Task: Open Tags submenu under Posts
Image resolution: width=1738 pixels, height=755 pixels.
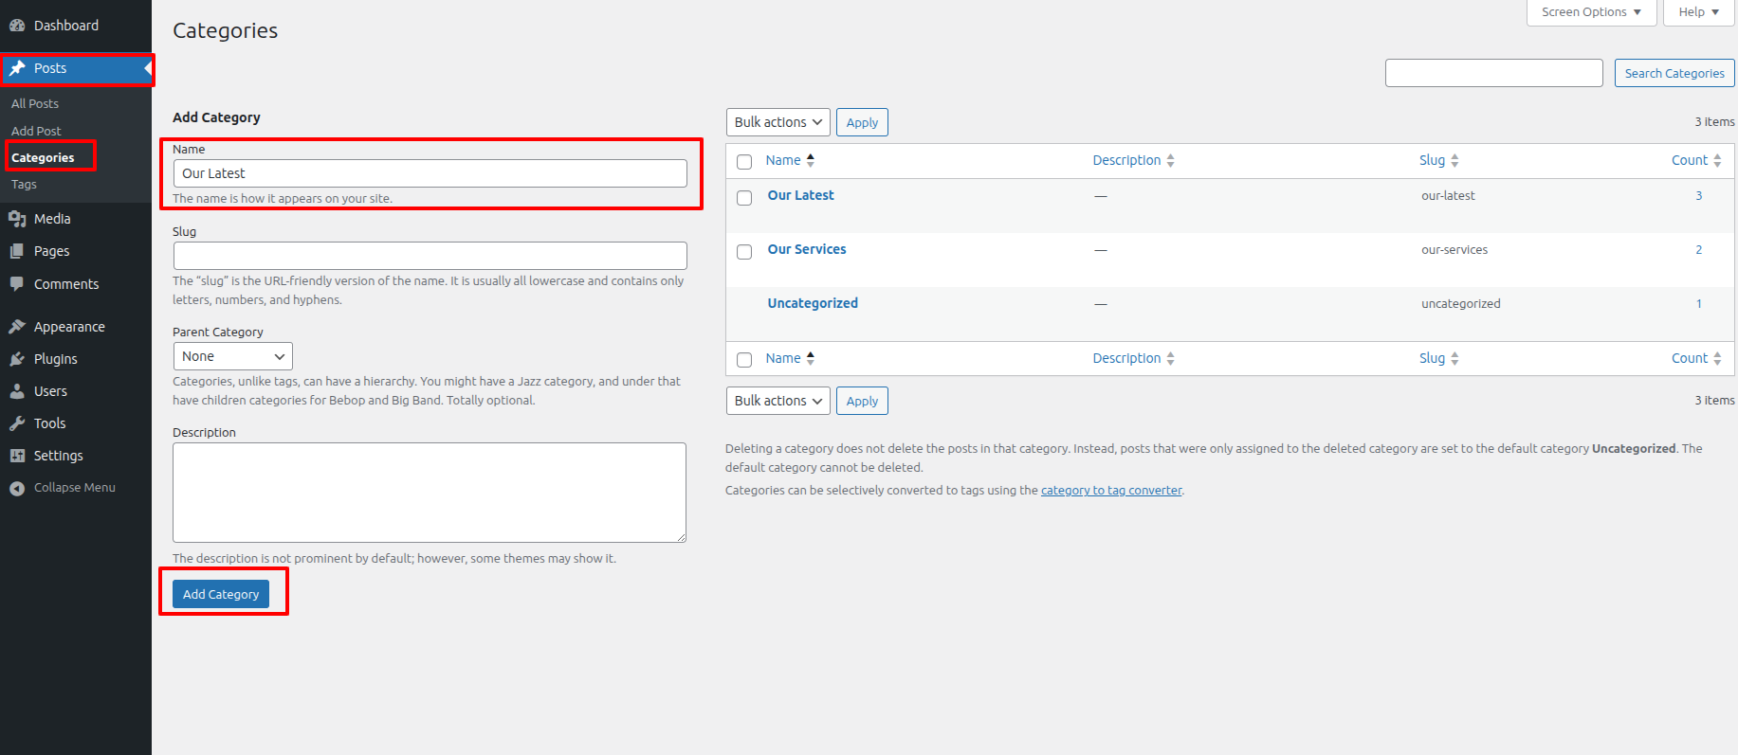Action: click(25, 185)
